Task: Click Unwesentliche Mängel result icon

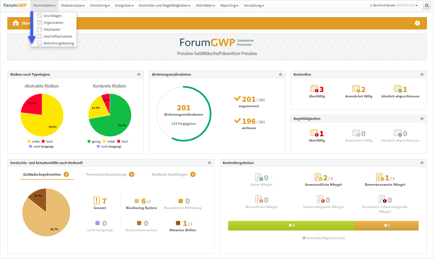Action: pyautogui.click(x=318, y=177)
